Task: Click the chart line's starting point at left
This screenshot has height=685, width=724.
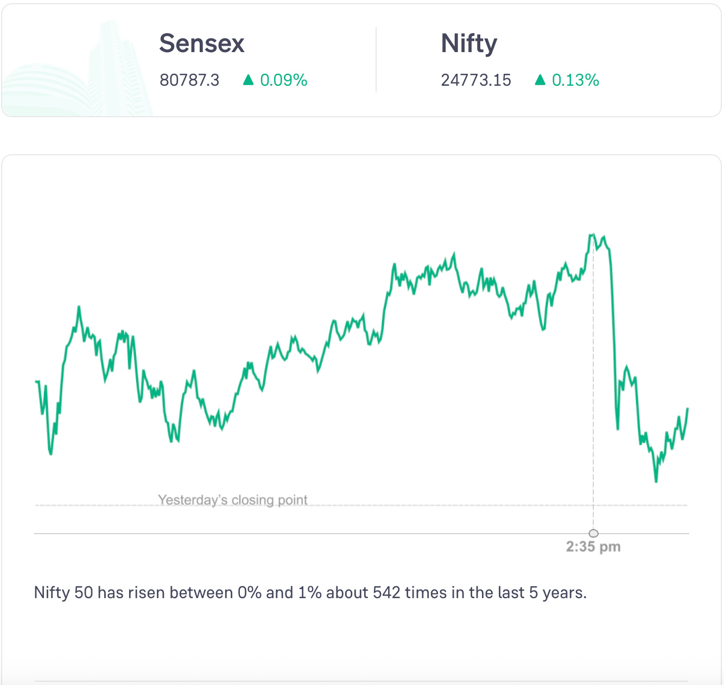Action: 36,382
